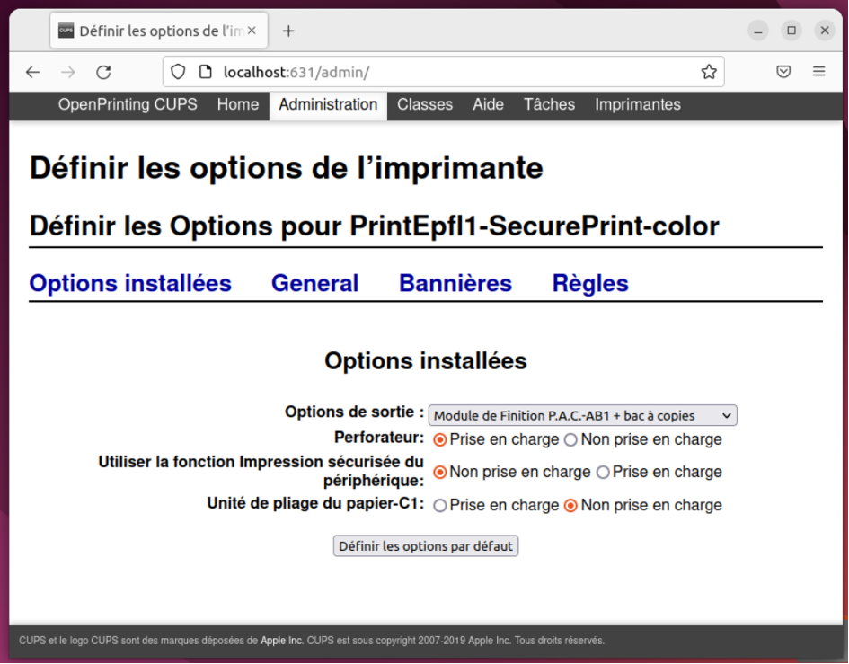Click Définir les options par défaut button
The height and width of the screenshot is (664, 849).
[425, 546]
